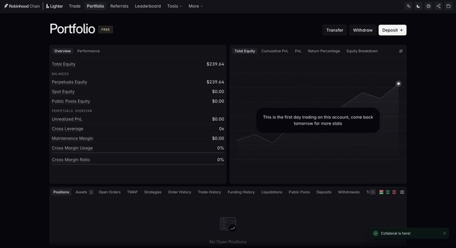
Task: Switch to the Overview tab
Action: coord(62,51)
